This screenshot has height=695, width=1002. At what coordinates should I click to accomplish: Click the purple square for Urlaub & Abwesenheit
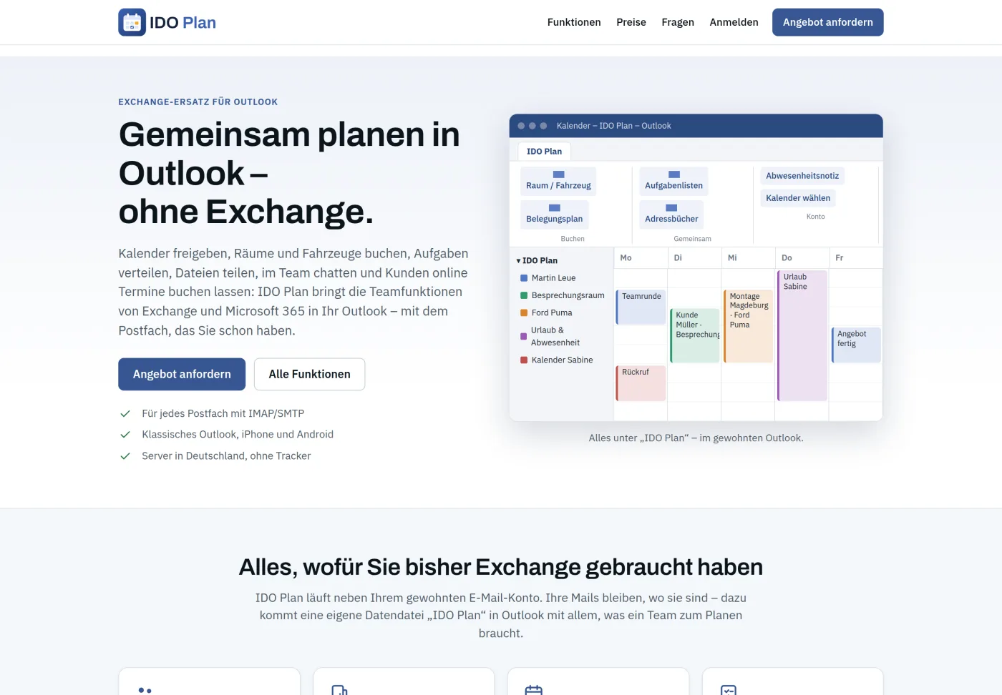click(524, 336)
